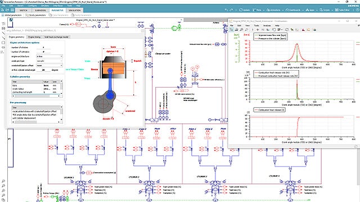Open the Apps tool
The width and height of the screenshot is (360, 202).
tap(310, 10)
